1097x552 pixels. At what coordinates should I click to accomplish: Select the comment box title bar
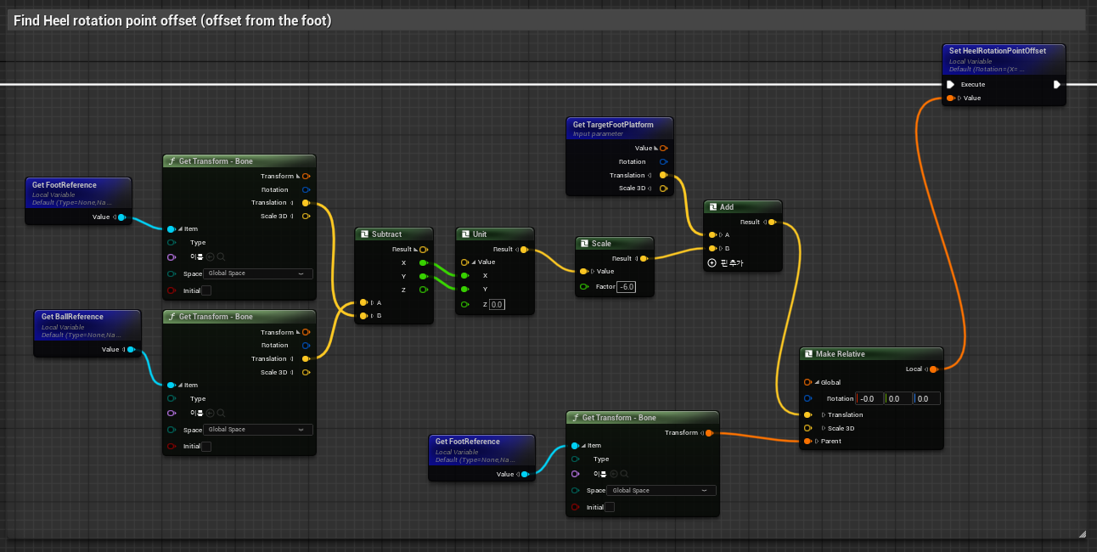[x=543, y=21]
